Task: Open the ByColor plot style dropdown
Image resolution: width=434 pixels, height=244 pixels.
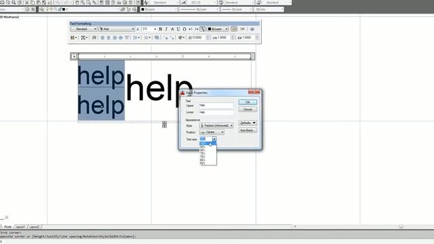Action: coord(269,9)
